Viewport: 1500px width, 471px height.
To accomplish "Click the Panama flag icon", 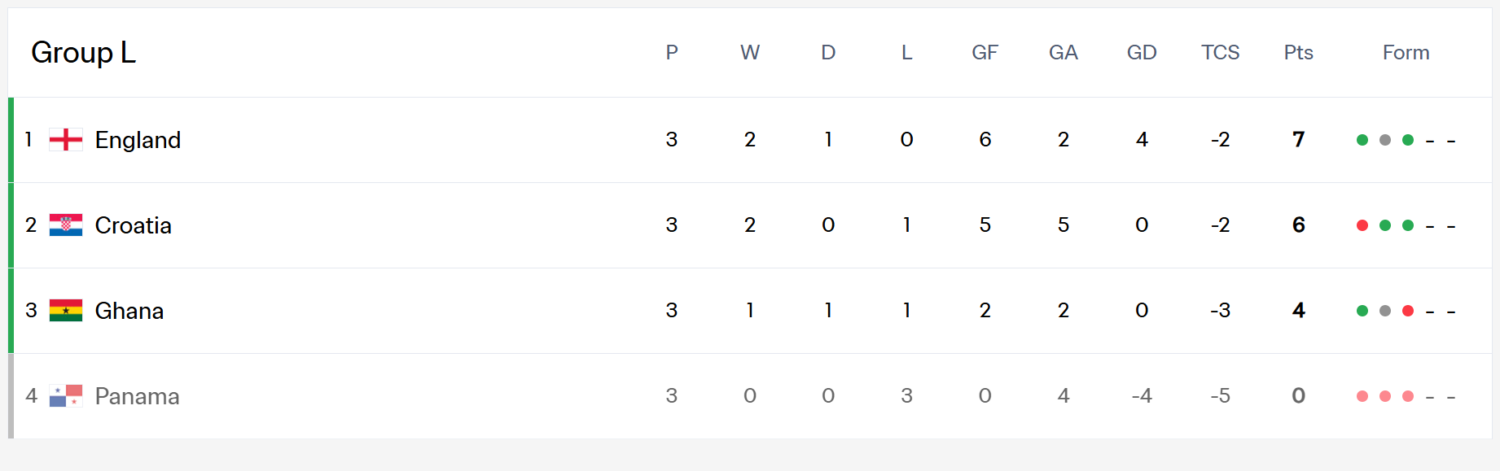I will [x=66, y=396].
